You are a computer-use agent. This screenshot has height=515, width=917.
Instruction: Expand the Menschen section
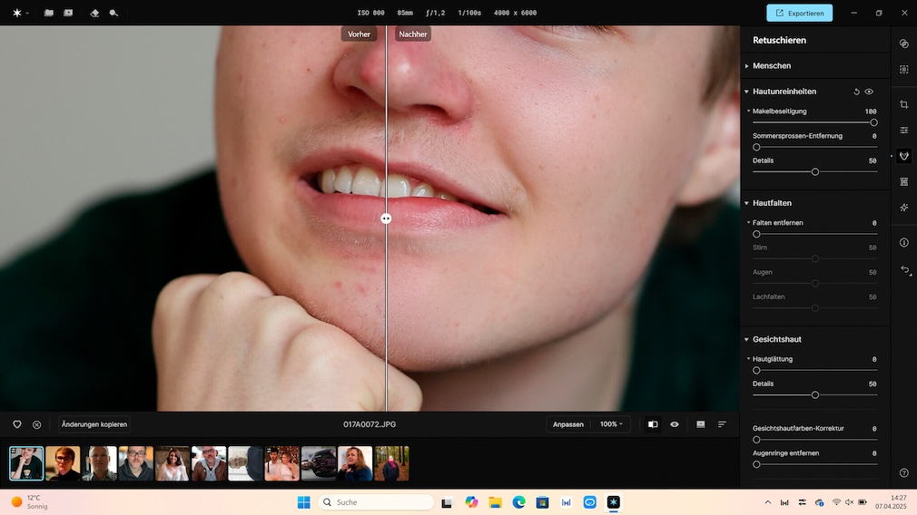coord(772,66)
